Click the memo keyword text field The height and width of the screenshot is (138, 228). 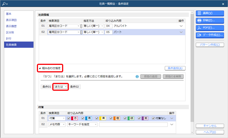point(133,124)
